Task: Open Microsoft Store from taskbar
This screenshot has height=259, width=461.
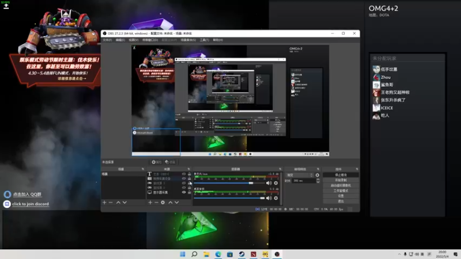Action: click(x=230, y=254)
